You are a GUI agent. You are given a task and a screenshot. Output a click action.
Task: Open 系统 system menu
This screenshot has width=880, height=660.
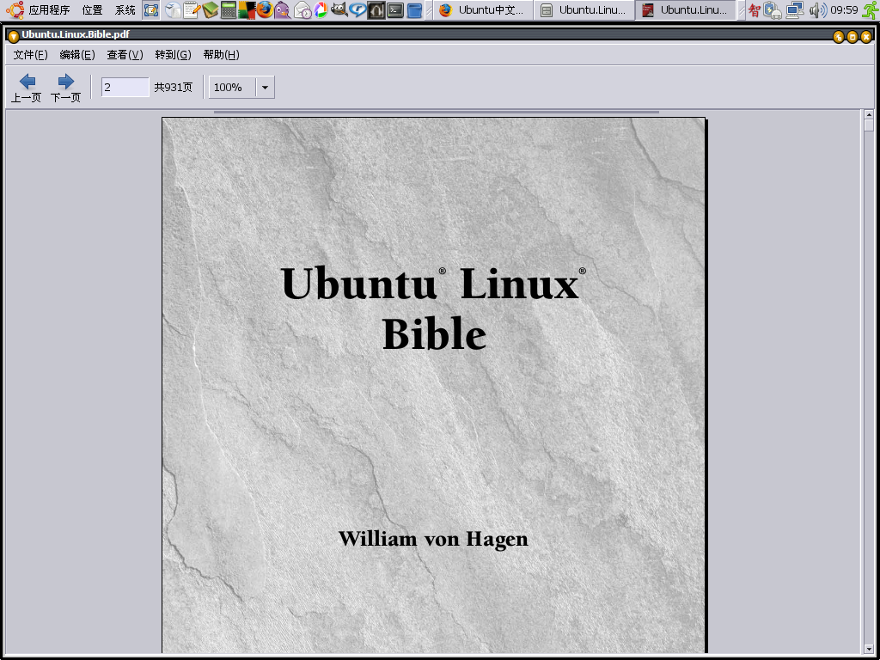125,9
